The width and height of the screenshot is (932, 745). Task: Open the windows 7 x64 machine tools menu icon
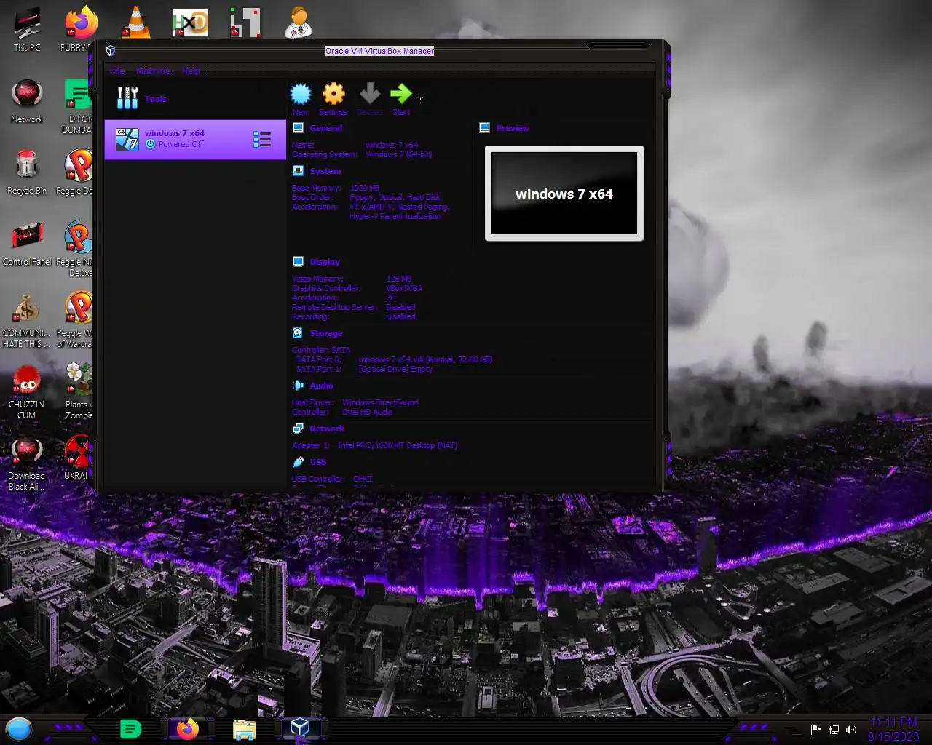[262, 139]
